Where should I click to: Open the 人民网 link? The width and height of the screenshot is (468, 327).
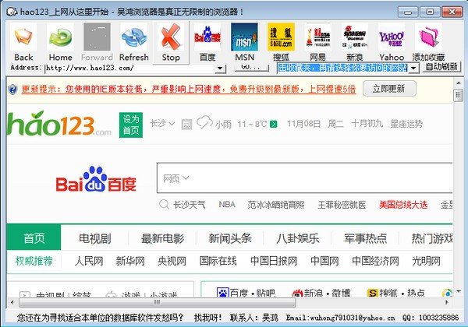pos(89,261)
